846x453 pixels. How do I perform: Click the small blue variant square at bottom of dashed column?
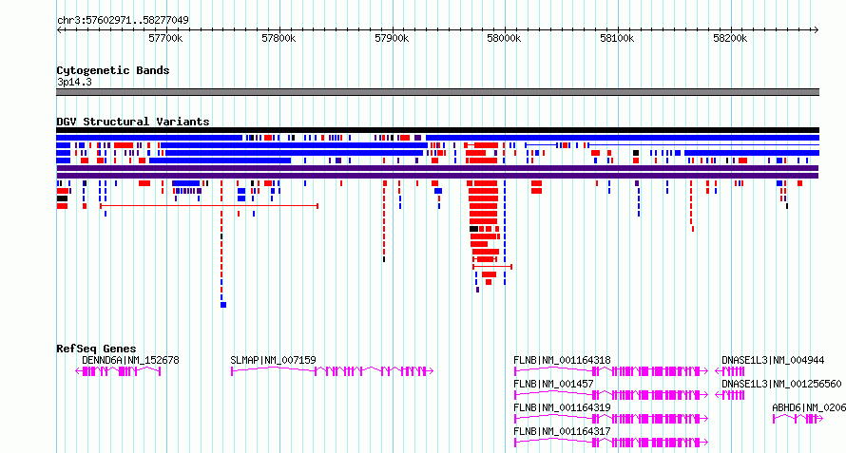click(223, 305)
